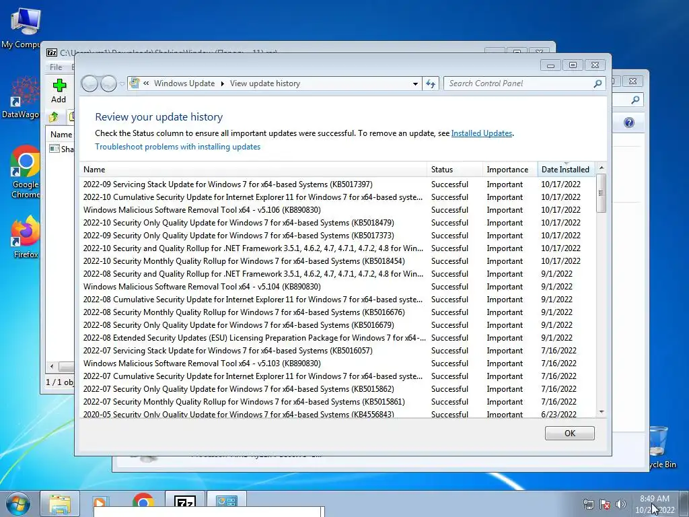
Task: Click the Chrome taskbar icon
Action: [143, 501]
